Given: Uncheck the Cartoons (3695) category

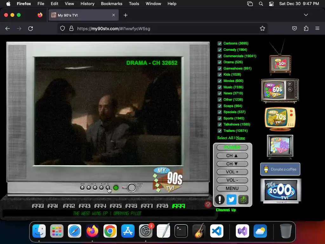Looking at the screenshot, I should pyautogui.click(x=220, y=43).
